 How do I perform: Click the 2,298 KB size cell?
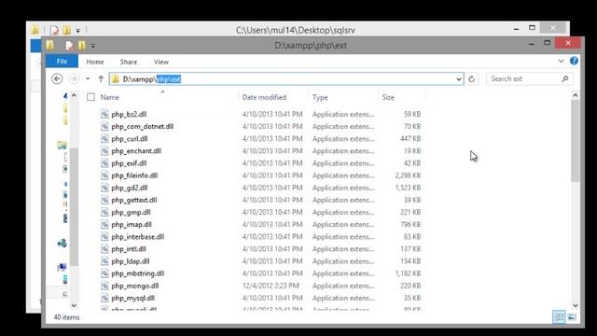(x=408, y=175)
